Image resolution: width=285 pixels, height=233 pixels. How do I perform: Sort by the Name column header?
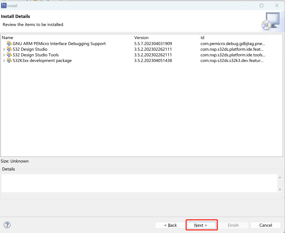click(x=67, y=38)
